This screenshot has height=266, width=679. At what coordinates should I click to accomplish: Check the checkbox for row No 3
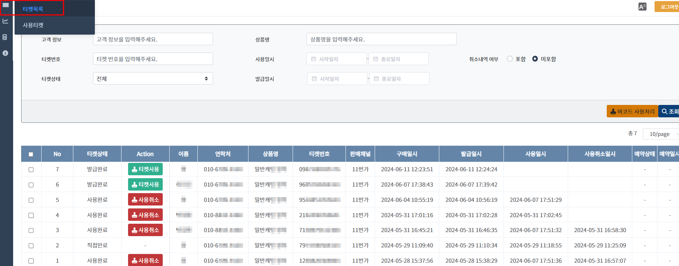click(31, 230)
